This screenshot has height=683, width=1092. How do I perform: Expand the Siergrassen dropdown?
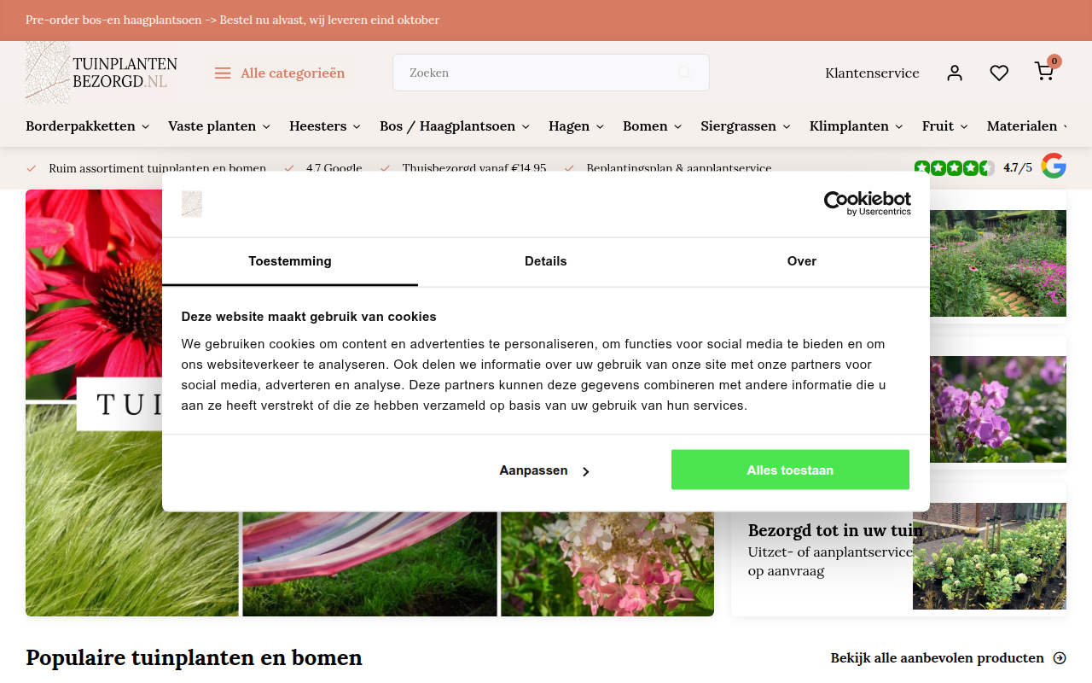(x=746, y=126)
